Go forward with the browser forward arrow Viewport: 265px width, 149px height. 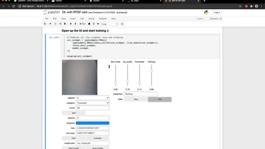(8, 6)
